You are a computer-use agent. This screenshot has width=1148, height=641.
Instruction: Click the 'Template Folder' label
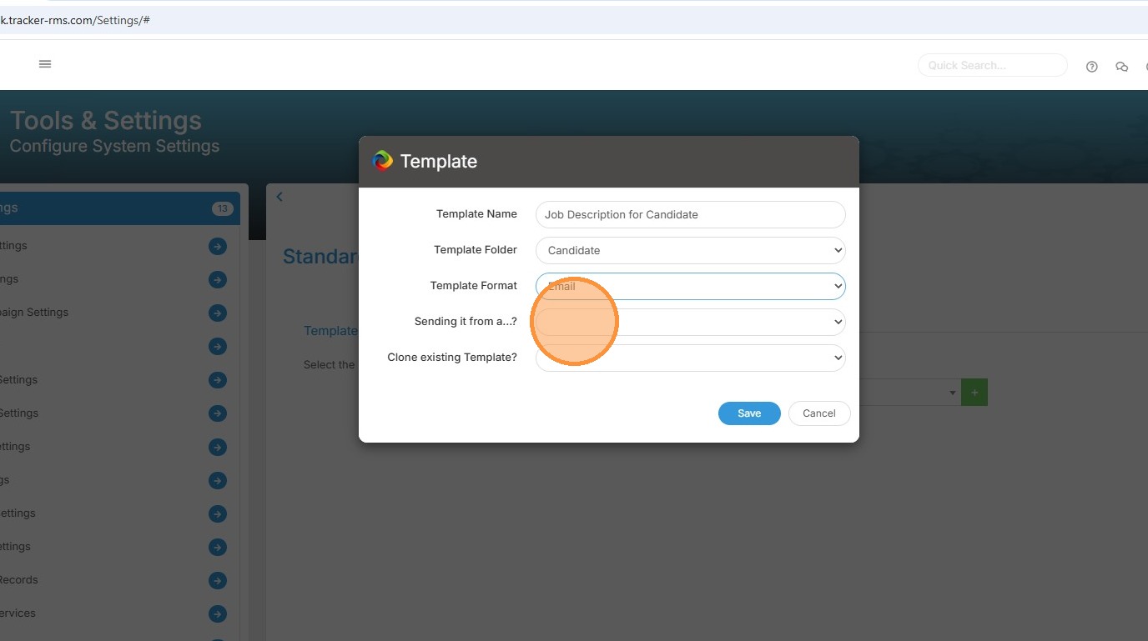[x=476, y=250]
